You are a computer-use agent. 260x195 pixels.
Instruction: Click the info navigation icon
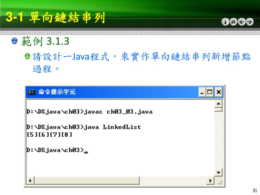tap(225, 22)
